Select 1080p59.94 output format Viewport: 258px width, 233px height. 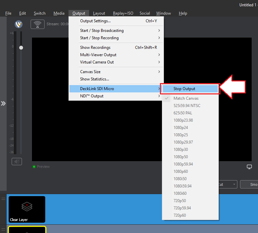[190, 164]
